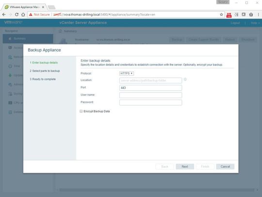Click the Time clock icon in navigator
262x197 pixels.
click(10, 66)
